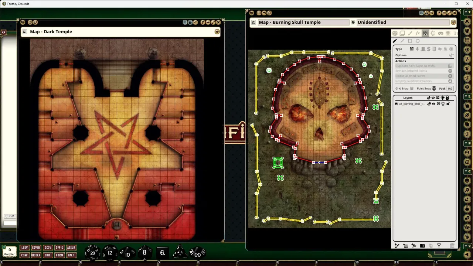Click share icon in Dark Temple window header

(195, 23)
